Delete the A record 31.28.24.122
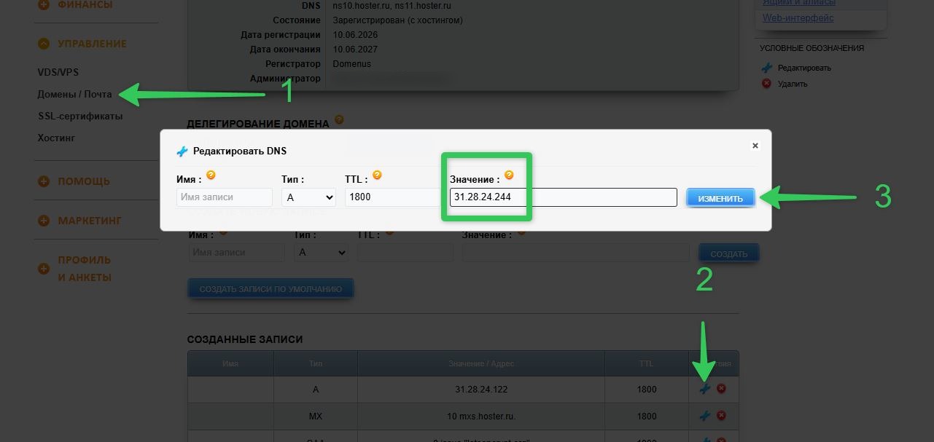Viewport: 934px width, 442px height. point(721,389)
